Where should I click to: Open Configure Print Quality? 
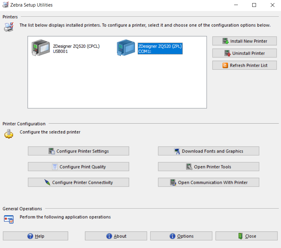(x=78, y=166)
